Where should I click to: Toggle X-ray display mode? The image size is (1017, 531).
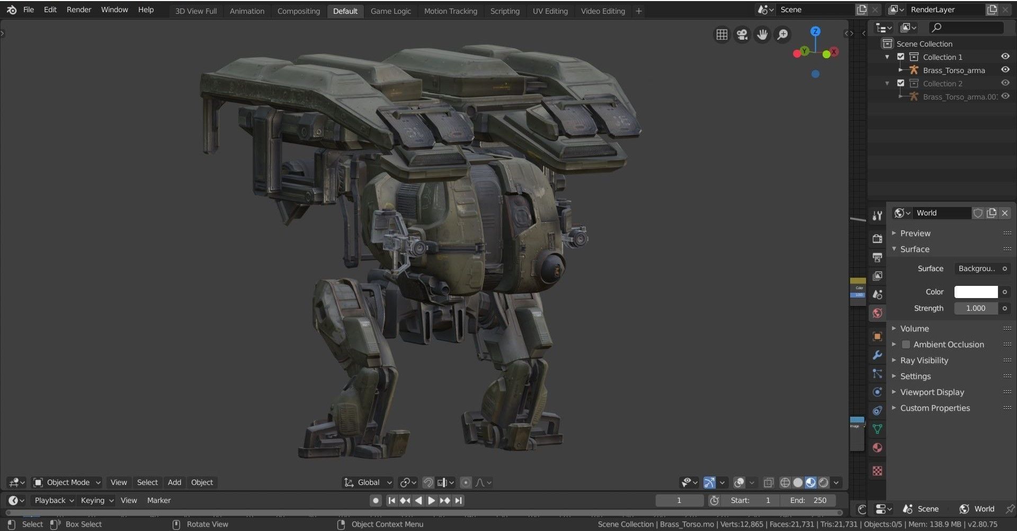[769, 482]
